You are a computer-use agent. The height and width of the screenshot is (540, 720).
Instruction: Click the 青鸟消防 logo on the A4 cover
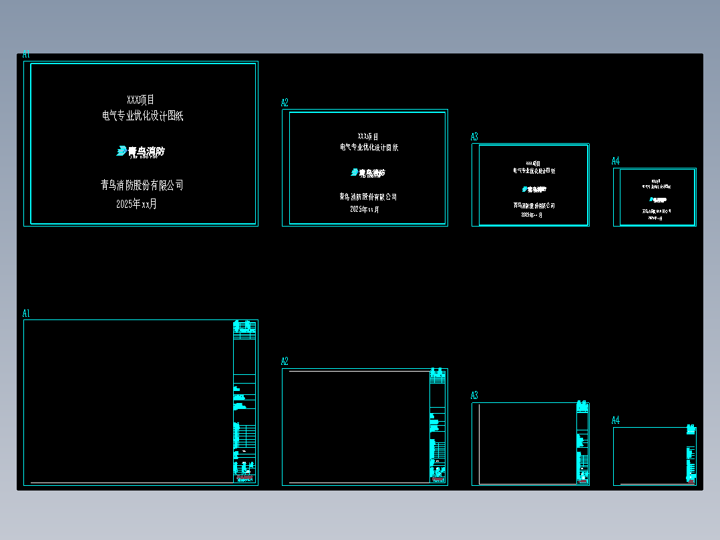[x=657, y=199]
